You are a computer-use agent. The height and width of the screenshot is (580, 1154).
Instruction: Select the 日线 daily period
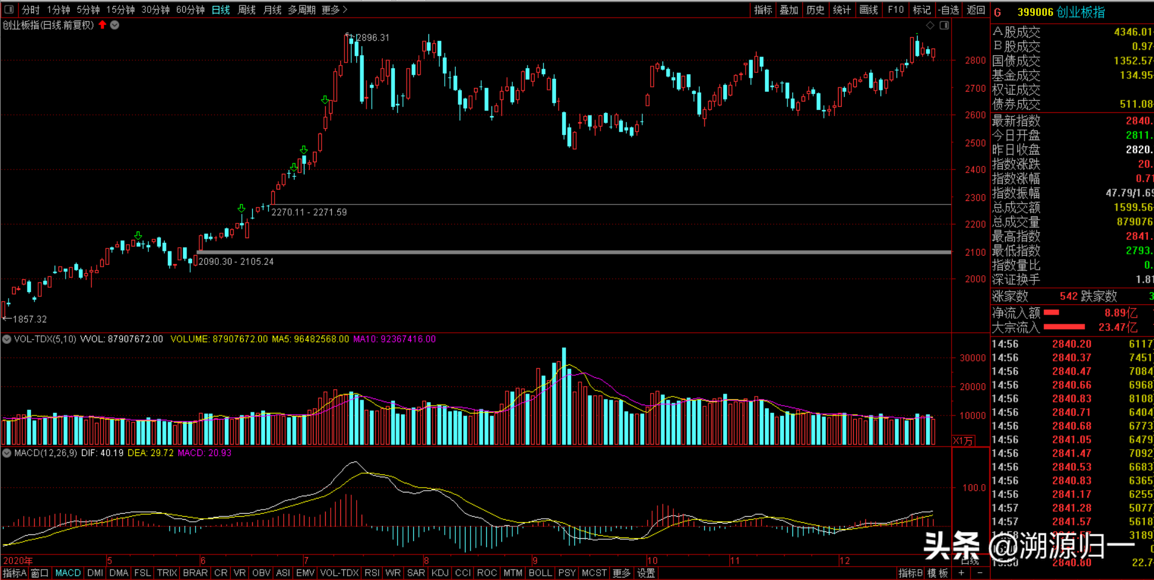[221, 10]
